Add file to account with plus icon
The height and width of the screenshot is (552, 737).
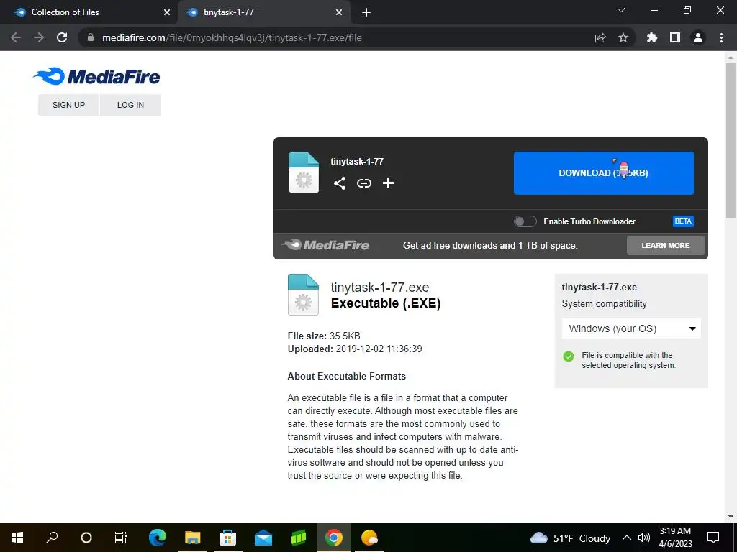click(x=388, y=183)
